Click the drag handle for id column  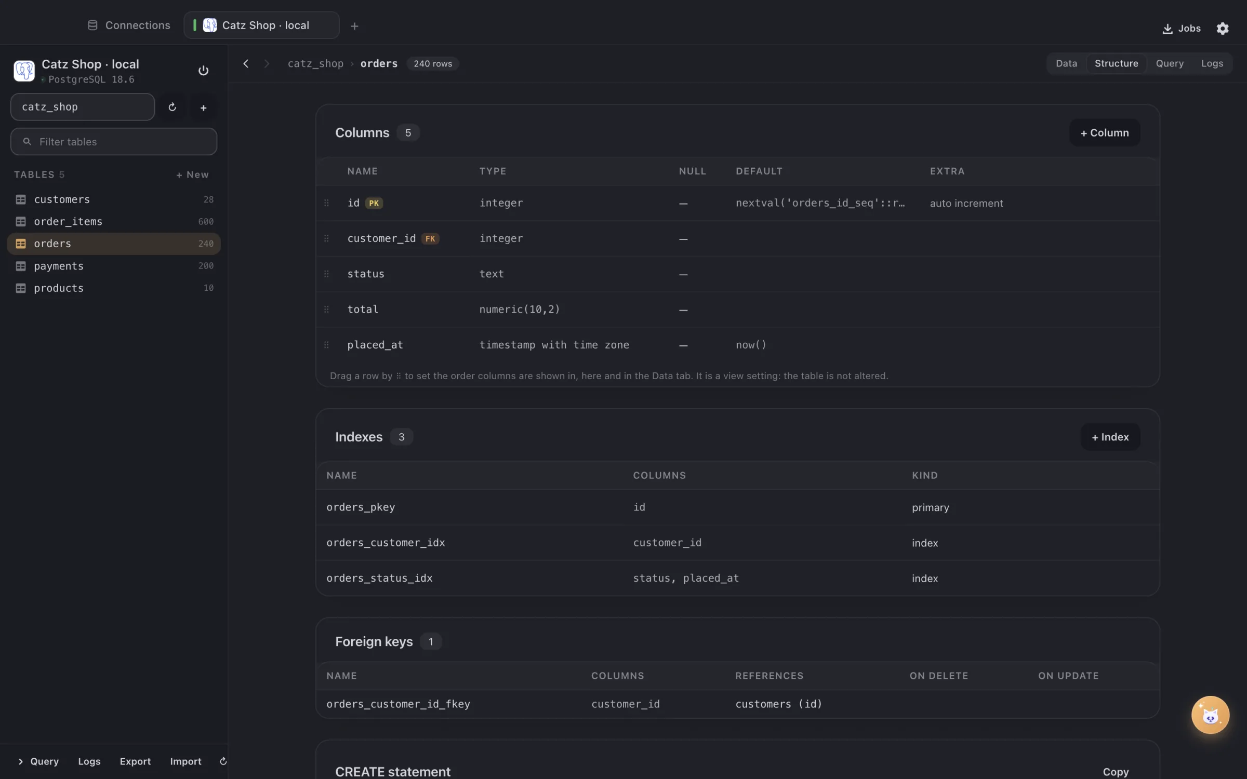point(326,203)
